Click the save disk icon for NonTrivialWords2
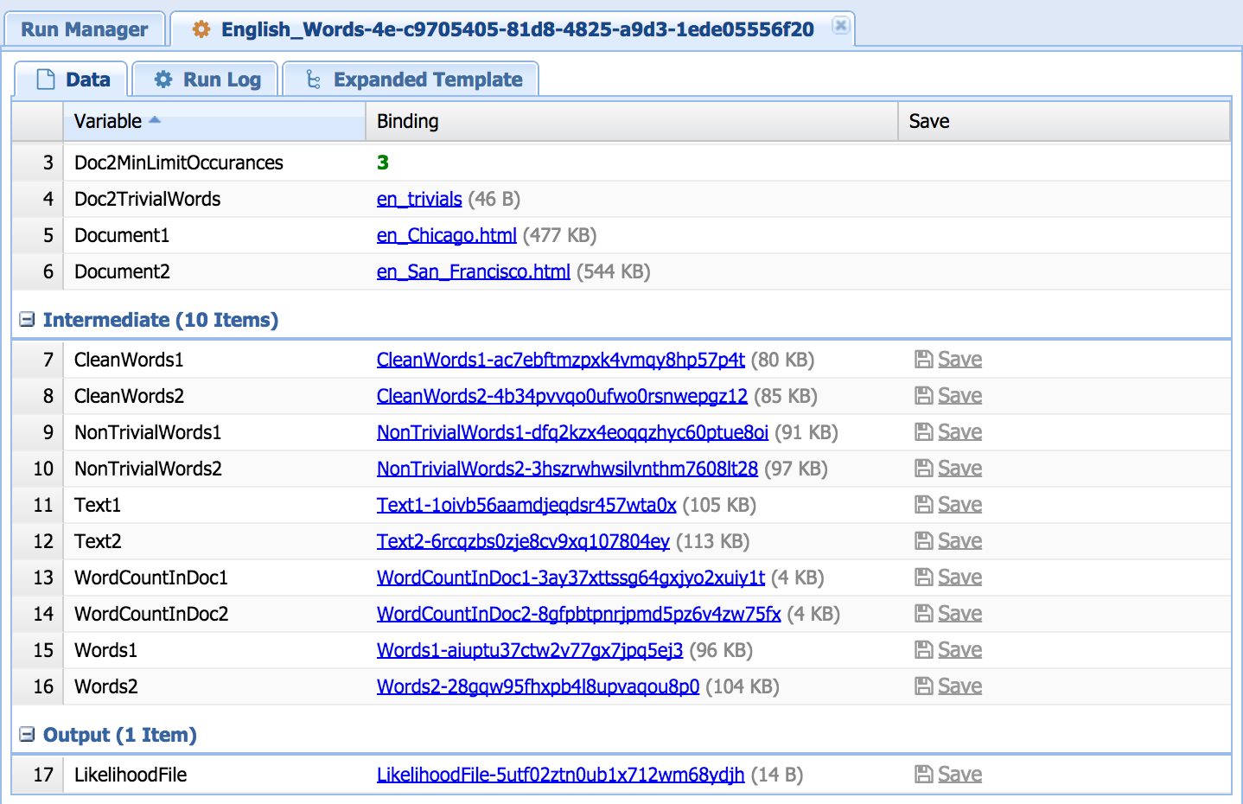The image size is (1243, 804). point(923,469)
